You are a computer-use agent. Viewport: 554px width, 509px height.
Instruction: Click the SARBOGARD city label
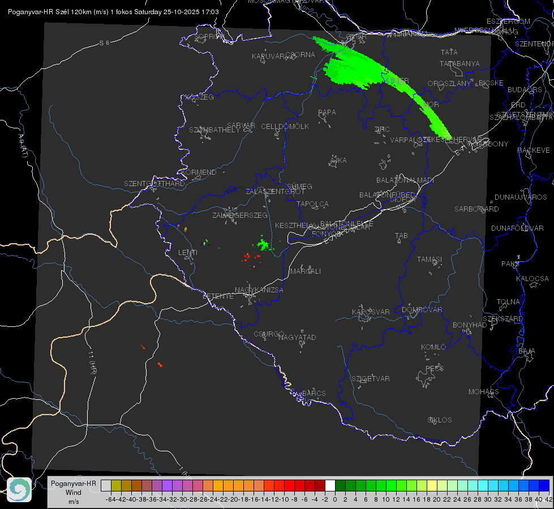(x=476, y=209)
